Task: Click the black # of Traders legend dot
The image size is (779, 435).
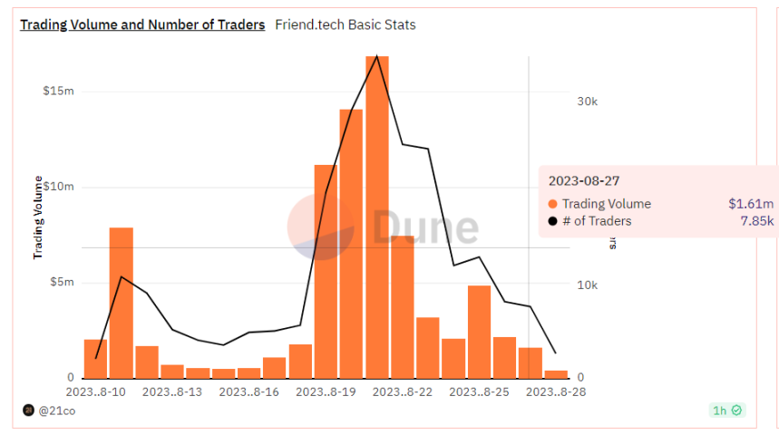Action: click(x=553, y=221)
